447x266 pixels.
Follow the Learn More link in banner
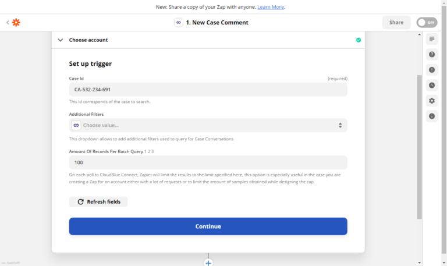coord(271,7)
